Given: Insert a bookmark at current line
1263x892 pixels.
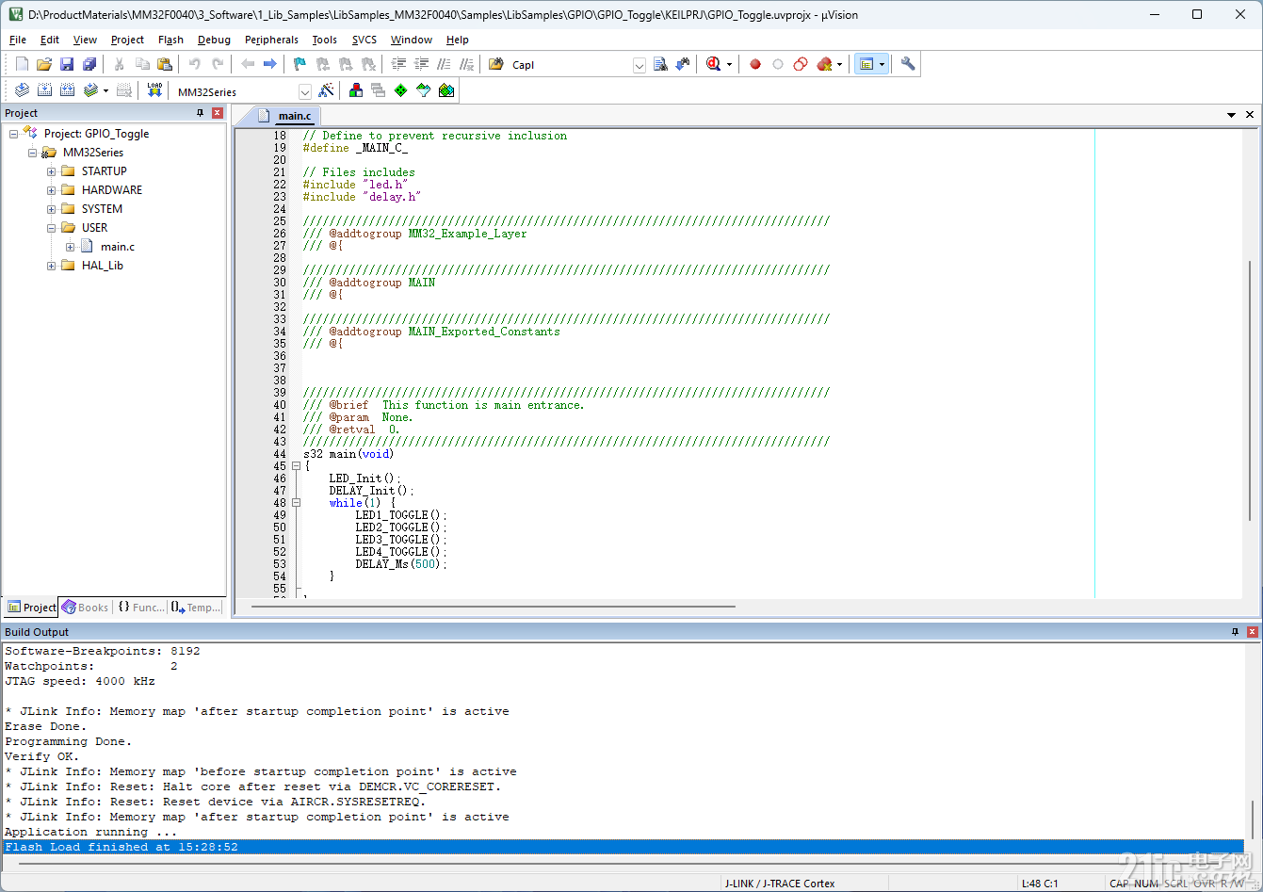Looking at the screenshot, I should pos(300,64).
